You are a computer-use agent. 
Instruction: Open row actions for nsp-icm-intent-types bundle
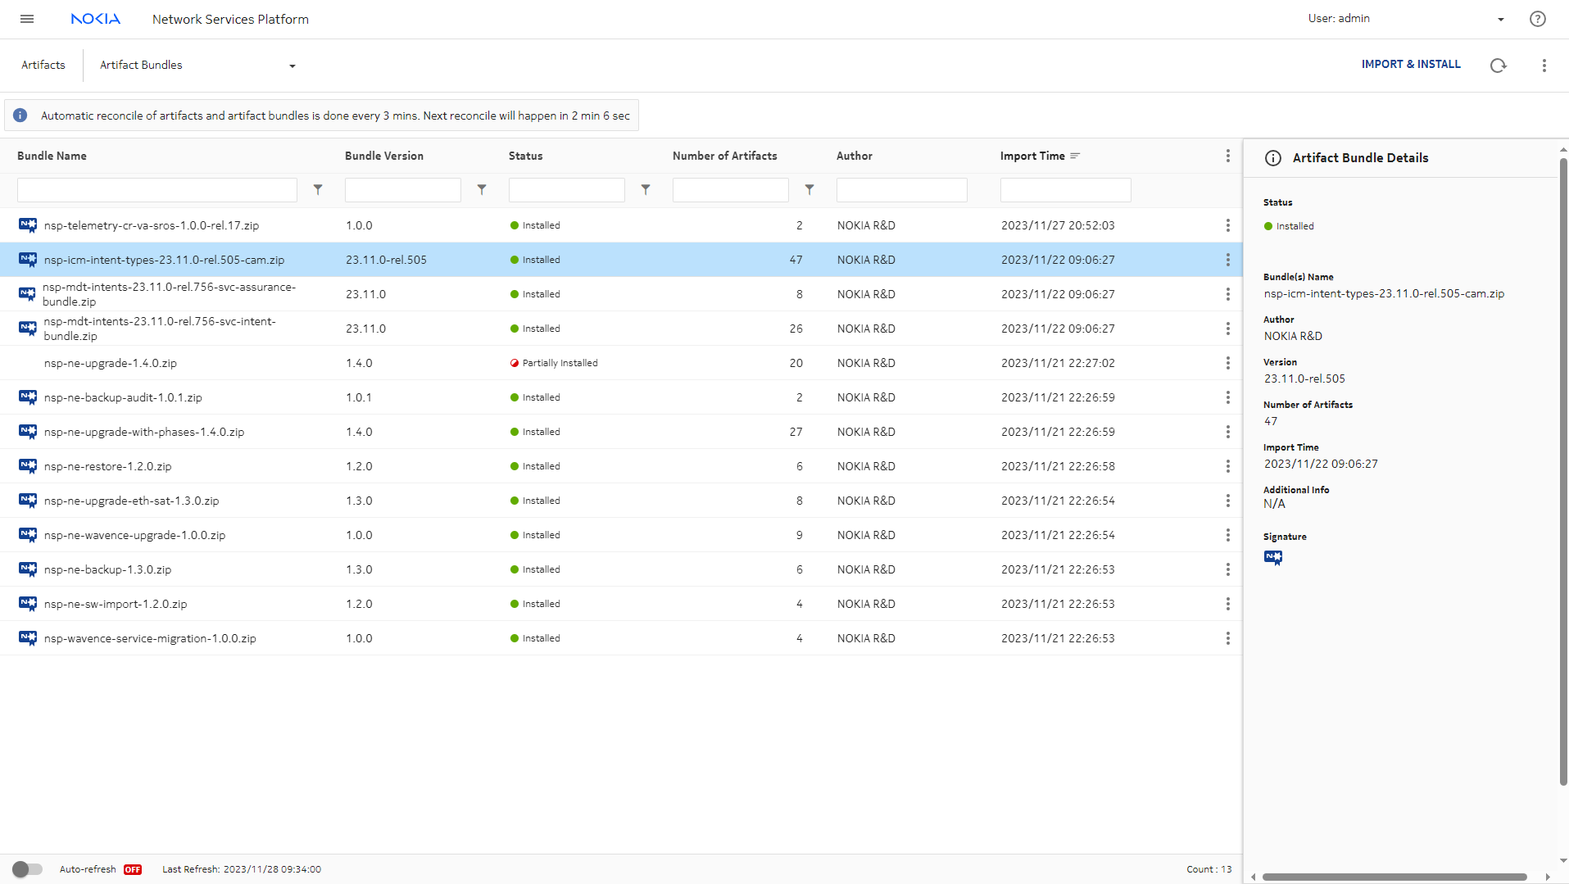pos(1227,260)
